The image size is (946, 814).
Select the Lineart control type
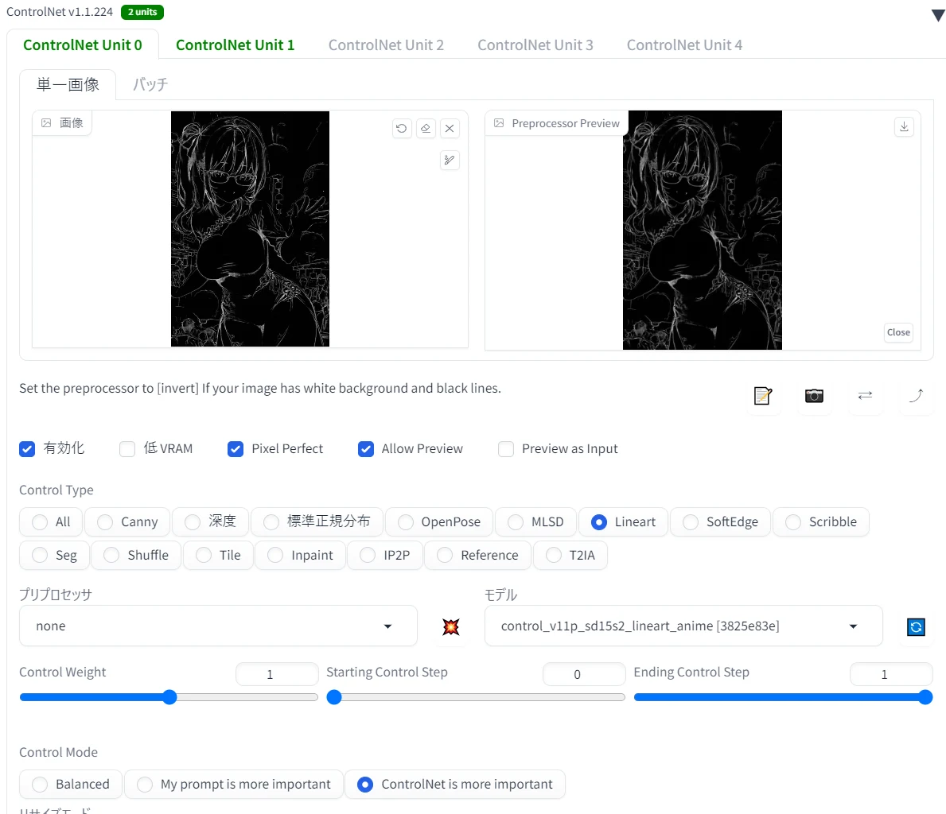[623, 522]
